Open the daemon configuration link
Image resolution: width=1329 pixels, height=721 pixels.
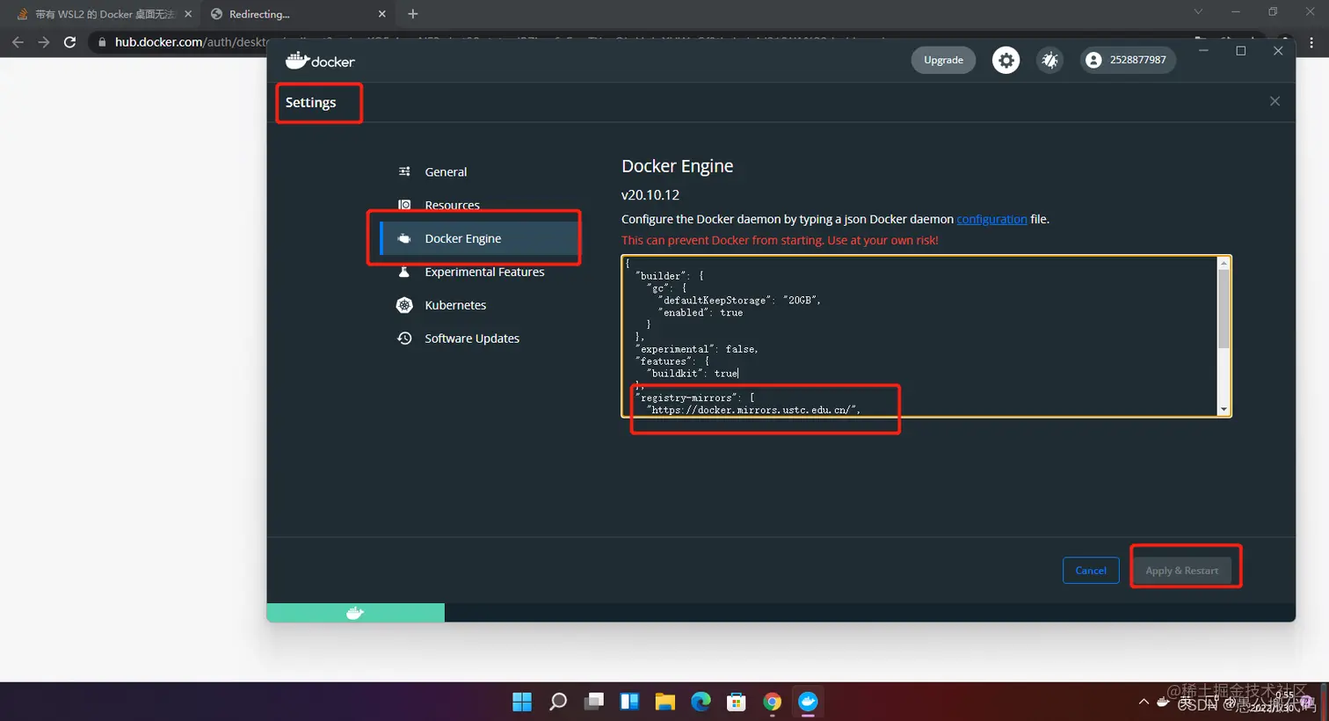click(991, 219)
